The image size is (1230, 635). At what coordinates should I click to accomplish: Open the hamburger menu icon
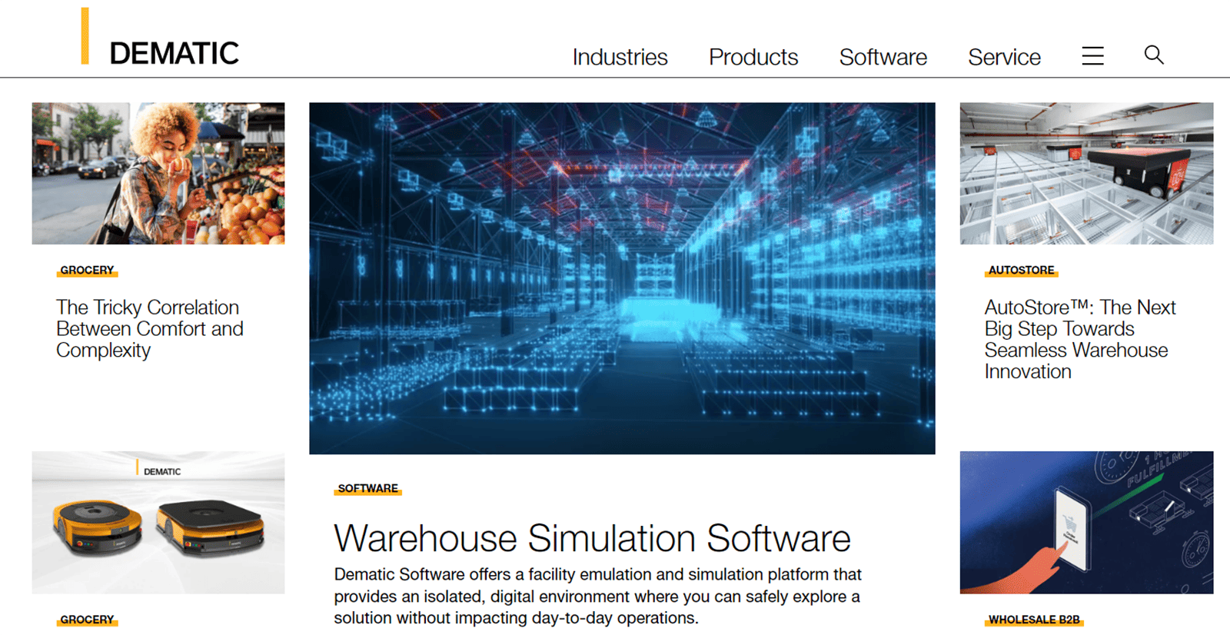(1092, 55)
